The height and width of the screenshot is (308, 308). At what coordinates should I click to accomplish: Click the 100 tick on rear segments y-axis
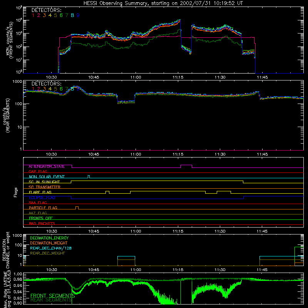18,104
